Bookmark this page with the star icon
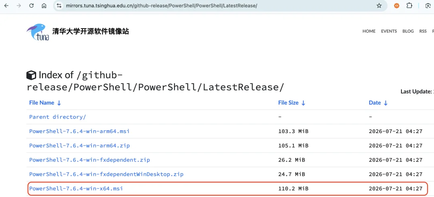The image size is (434, 197). point(379,6)
